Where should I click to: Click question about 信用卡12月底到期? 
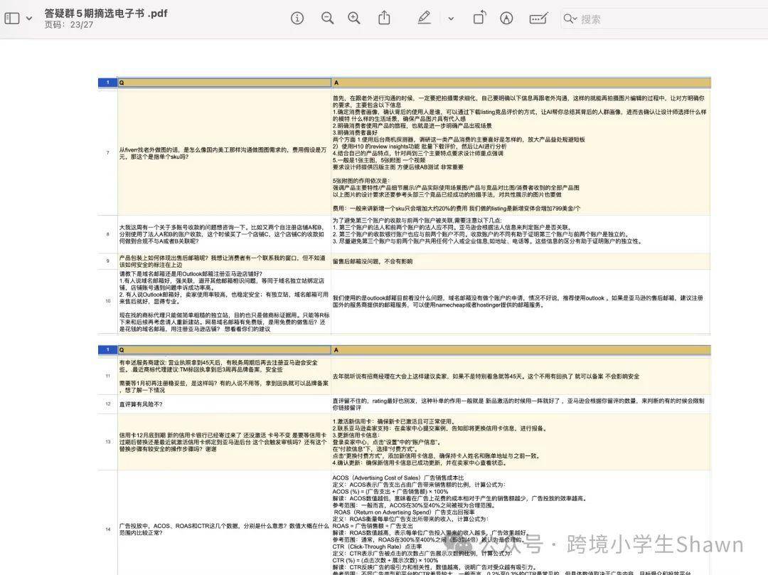tap(223, 442)
